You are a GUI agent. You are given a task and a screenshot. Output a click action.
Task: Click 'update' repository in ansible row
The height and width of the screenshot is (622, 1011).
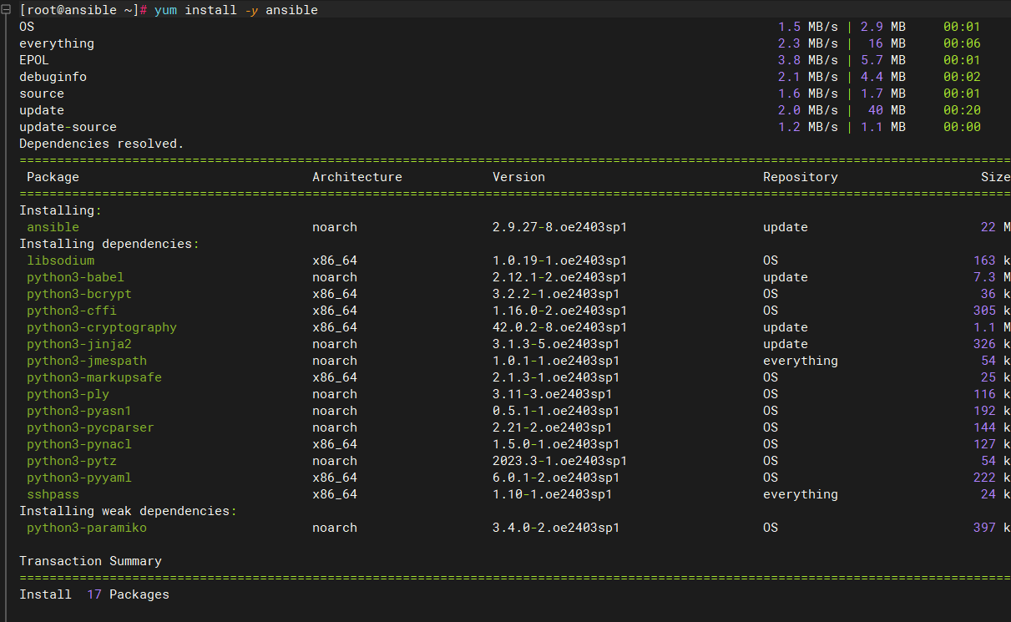click(786, 227)
